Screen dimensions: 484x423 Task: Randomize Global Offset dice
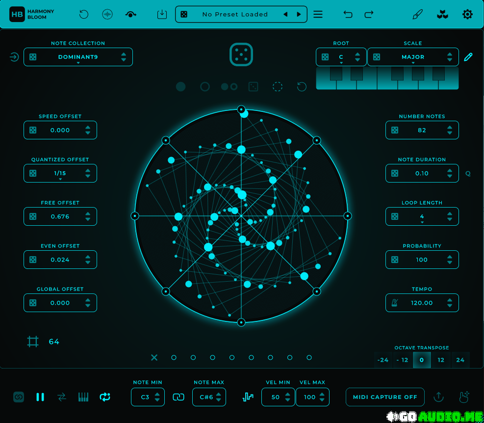[33, 303]
